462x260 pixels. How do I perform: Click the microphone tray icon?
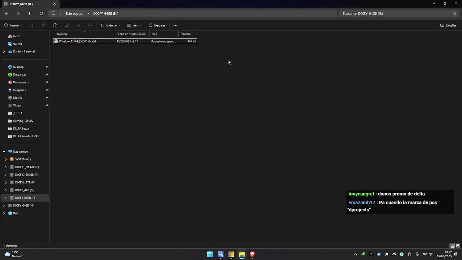tap(417, 254)
